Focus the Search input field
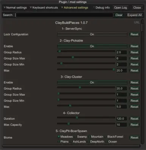The height and width of the screenshot is (150, 146). pyautogui.click(x=64, y=15)
